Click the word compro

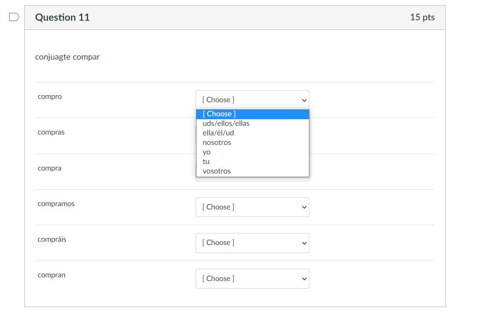point(50,97)
